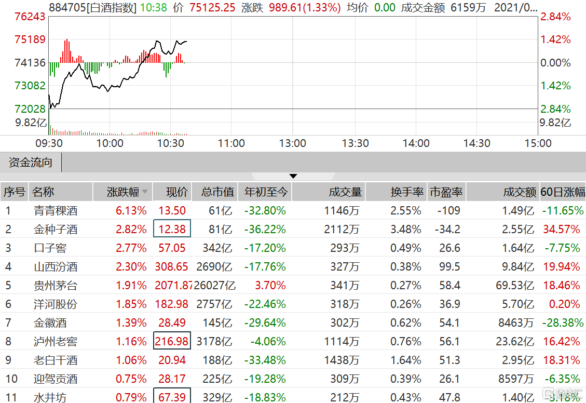The width and height of the screenshot is (586, 403).
Task: Click the -28.38% 60-day change cell
Action: [563, 323]
